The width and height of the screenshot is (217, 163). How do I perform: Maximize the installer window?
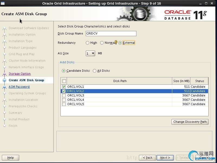[206, 3]
